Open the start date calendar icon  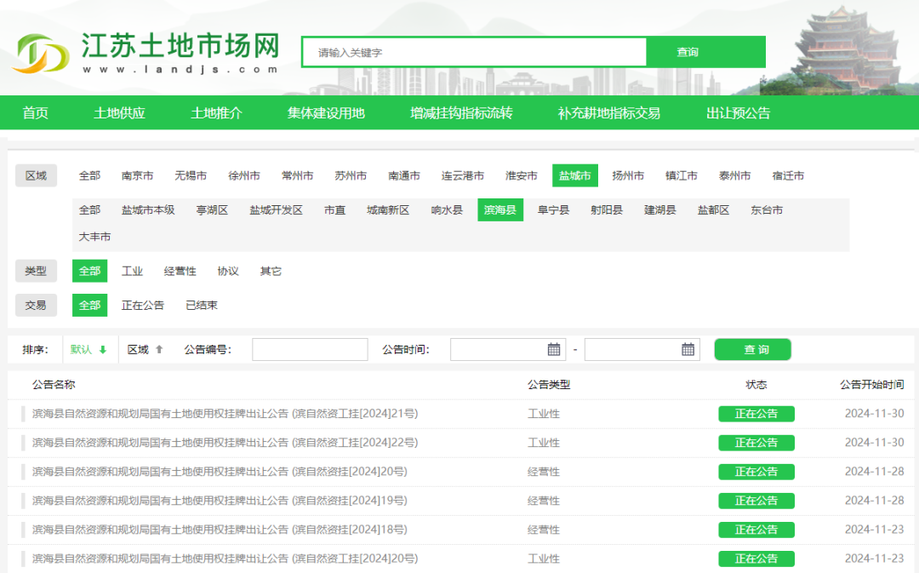(x=554, y=349)
